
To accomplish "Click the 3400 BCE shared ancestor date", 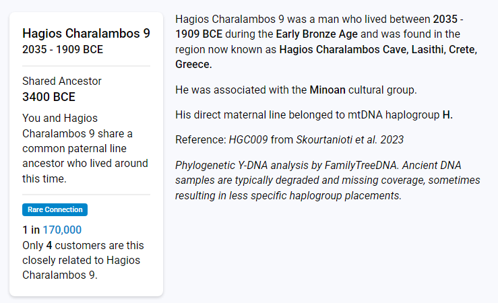I will (49, 97).
